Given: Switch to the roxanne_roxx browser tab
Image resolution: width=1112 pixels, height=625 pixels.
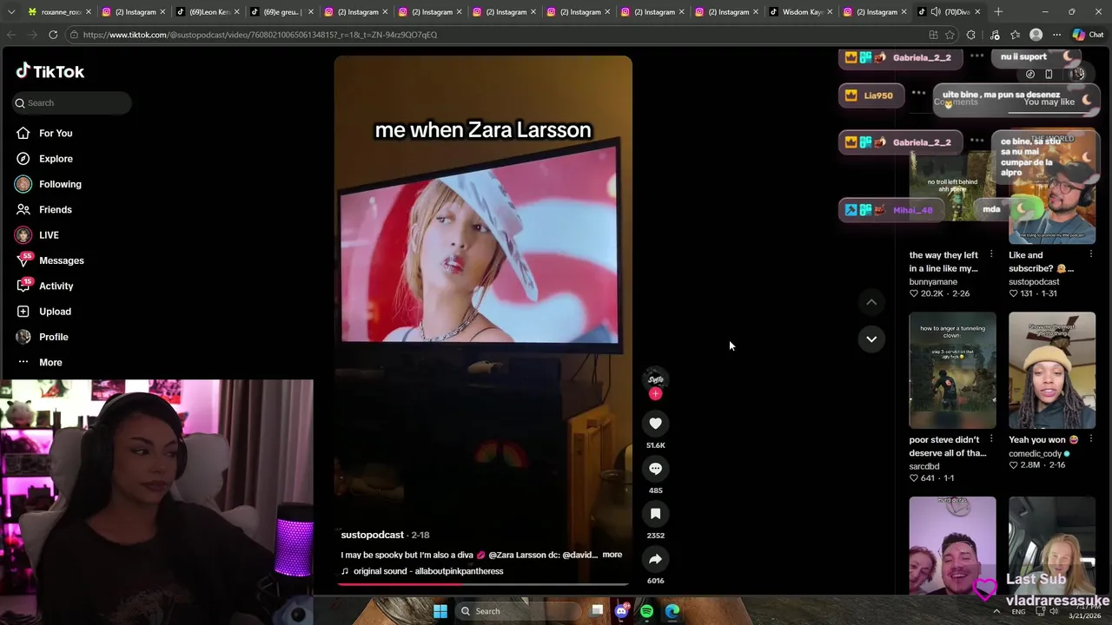Looking at the screenshot, I should [x=60, y=12].
